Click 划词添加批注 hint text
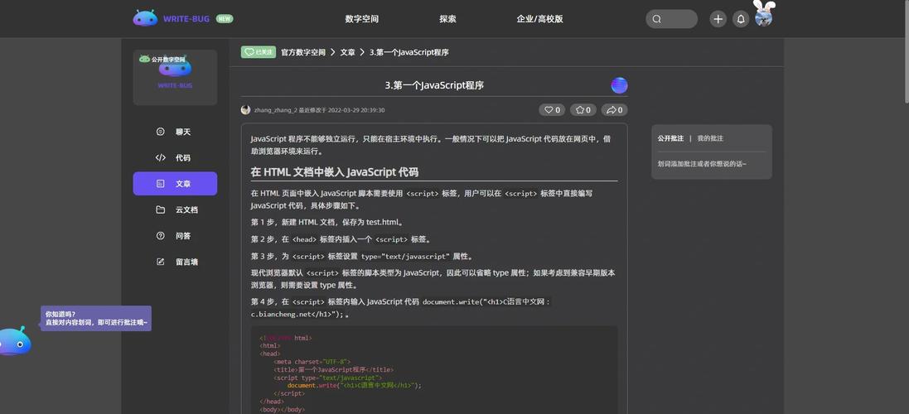Viewport: 909px width, 414px height. (702, 164)
